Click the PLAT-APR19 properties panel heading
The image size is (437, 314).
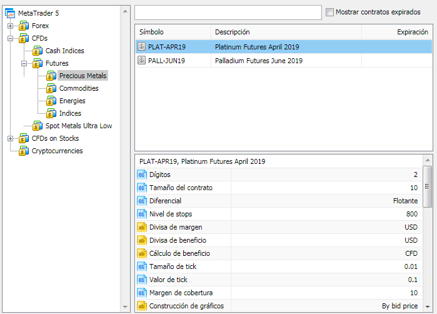pos(203,161)
